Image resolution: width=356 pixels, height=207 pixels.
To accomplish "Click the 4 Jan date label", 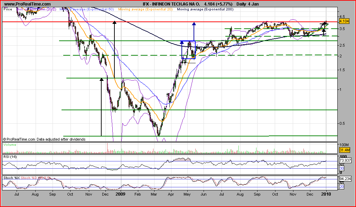I will pyautogui.click(x=254, y=4).
